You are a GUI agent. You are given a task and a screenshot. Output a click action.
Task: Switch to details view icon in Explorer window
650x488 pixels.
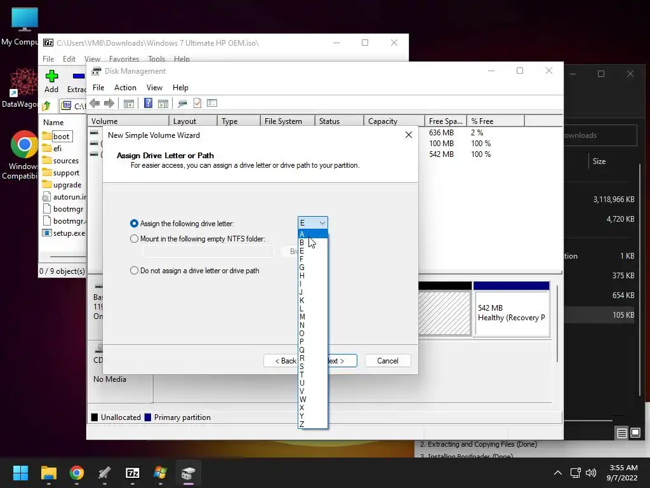pyautogui.click(x=622, y=433)
